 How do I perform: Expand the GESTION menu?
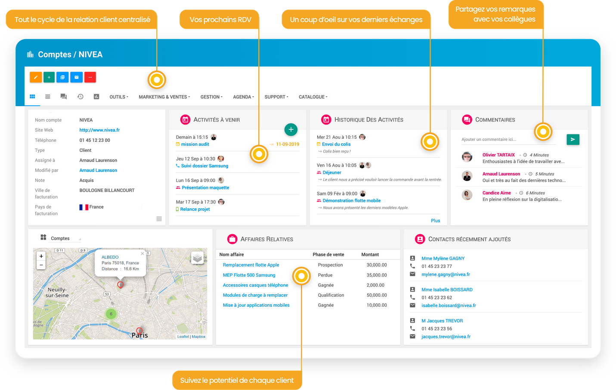coord(211,97)
